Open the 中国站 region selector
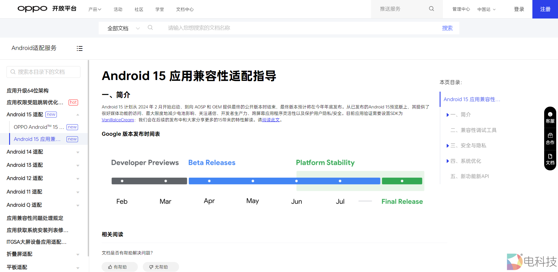This screenshot has width=558, height=272. (486, 9)
